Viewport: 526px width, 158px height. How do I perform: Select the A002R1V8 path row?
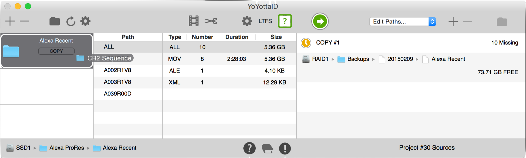[128, 70]
